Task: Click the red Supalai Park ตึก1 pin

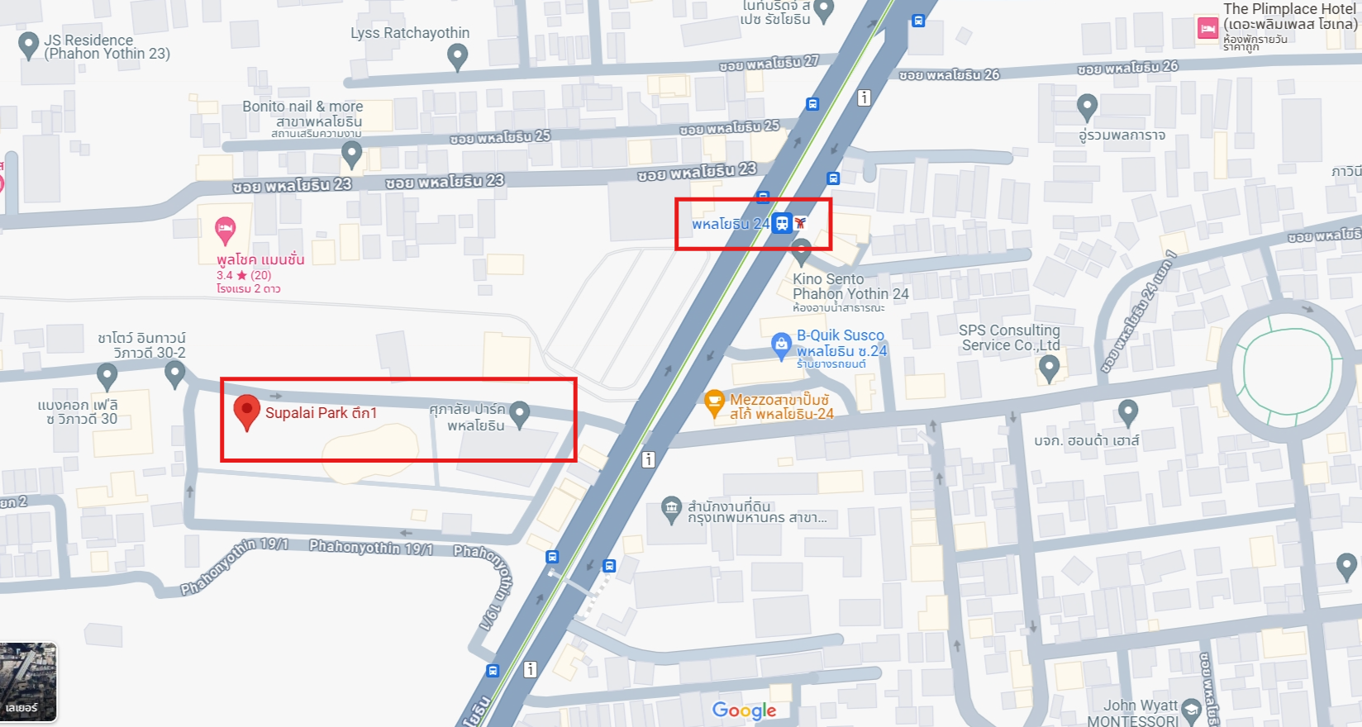Action: [246, 412]
